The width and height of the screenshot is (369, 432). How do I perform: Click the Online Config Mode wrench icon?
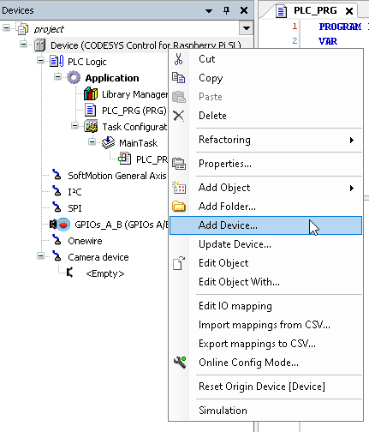point(180,363)
